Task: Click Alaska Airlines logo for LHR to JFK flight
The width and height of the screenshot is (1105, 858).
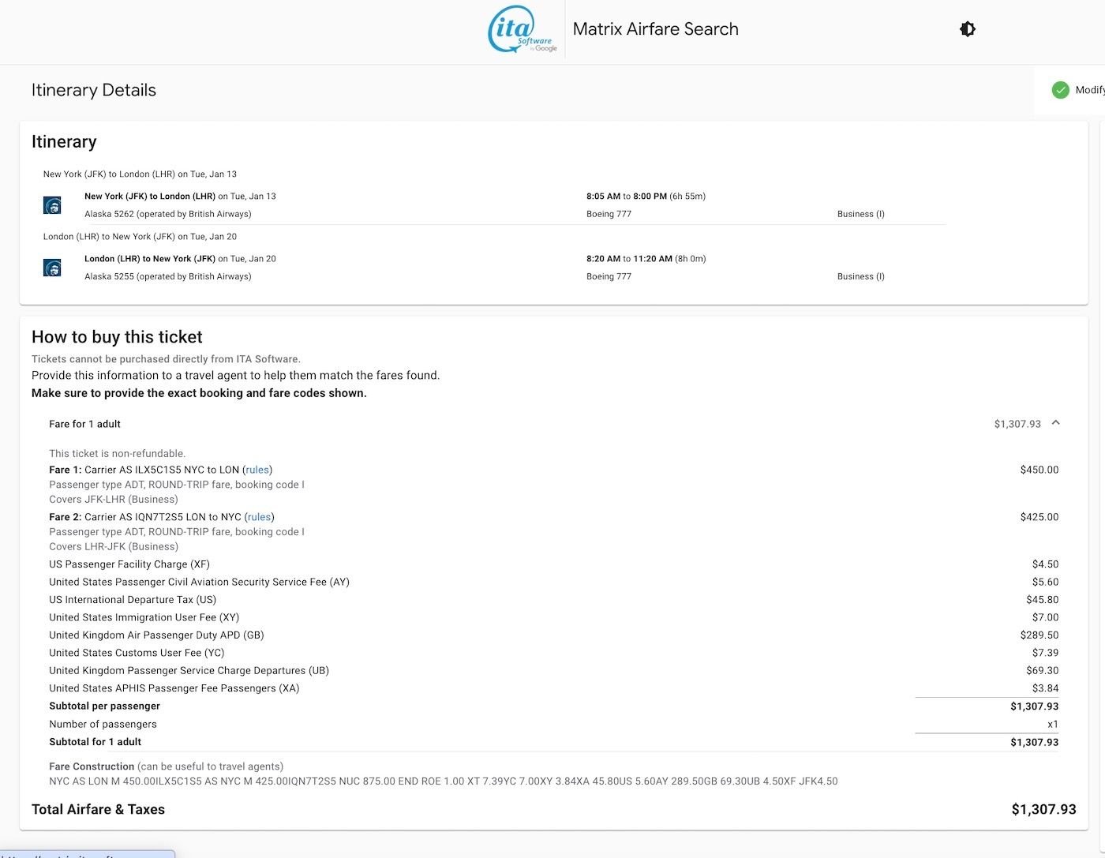Action: (x=52, y=268)
